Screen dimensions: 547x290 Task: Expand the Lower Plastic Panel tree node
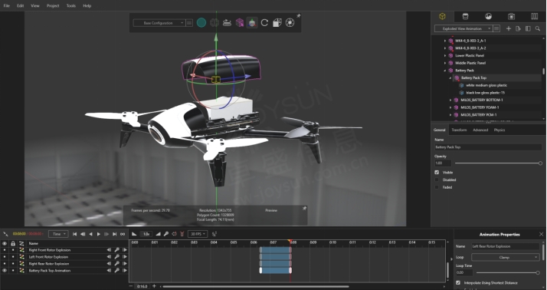point(445,55)
